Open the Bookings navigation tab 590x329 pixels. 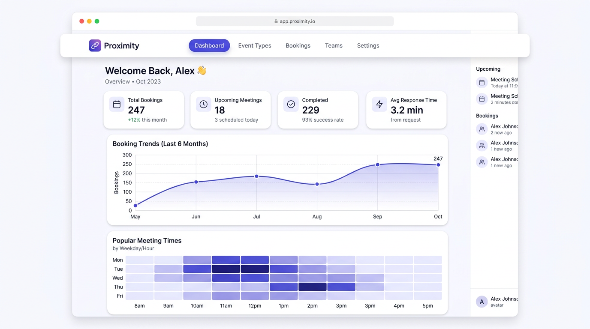298,45
